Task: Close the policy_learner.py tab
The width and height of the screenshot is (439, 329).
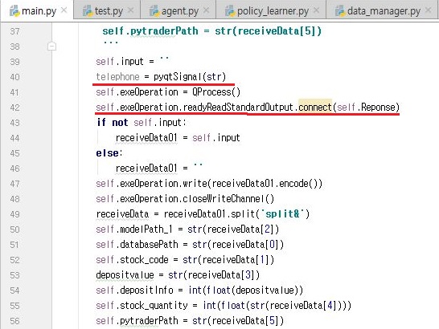Action: pyautogui.click(x=316, y=10)
